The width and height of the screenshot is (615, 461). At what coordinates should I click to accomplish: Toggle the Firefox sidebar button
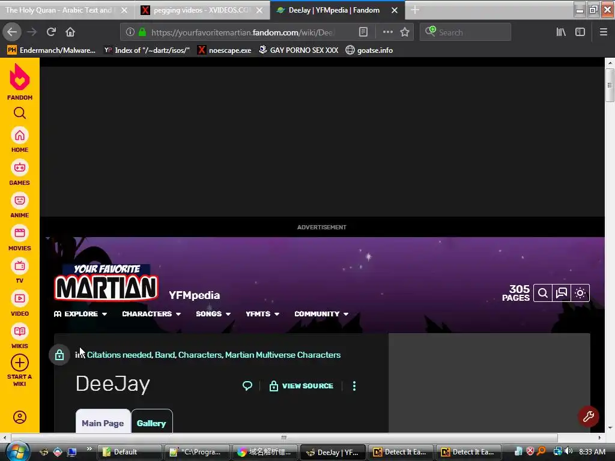(x=580, y=32)
